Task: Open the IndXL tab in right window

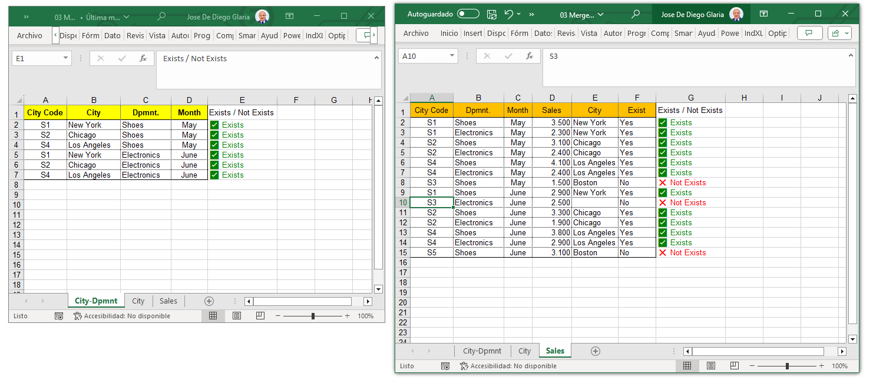Action: (x=753, y=34)
